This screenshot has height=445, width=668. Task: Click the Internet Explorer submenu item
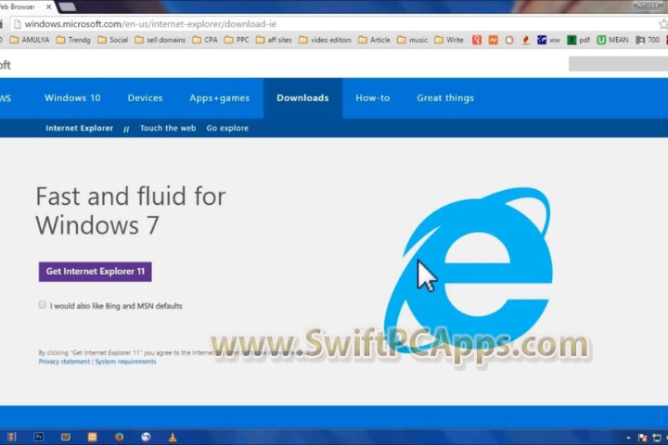(79, 128)
